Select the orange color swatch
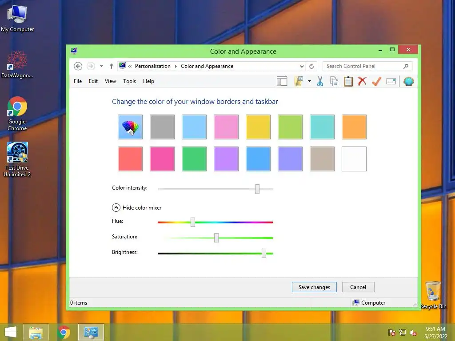Screen dimensions: 455x341 (x=354, y=127)
